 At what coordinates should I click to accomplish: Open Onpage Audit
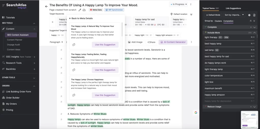(x=14, y=45)
